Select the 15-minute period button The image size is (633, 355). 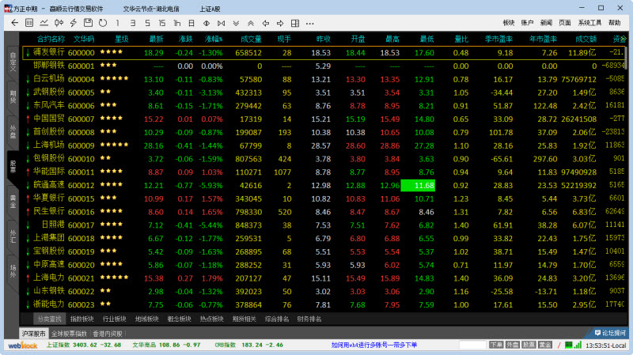pos(162,23)
